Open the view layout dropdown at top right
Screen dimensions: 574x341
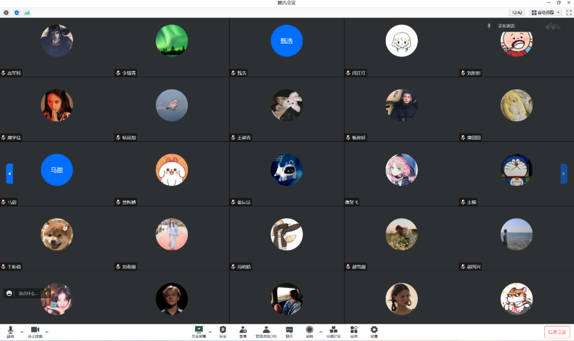(x=546, y=13)
